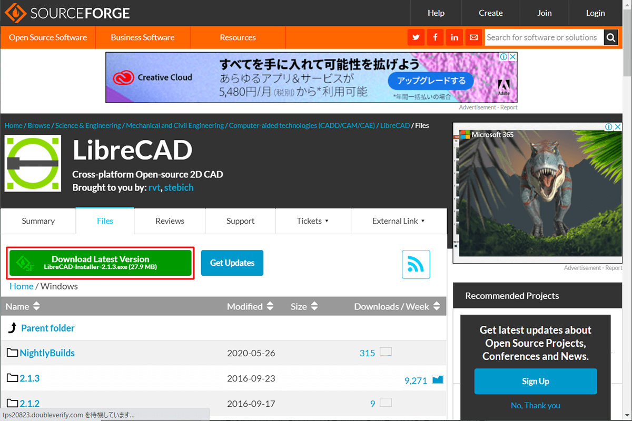Viewport: 632px width, 421px height.
Task: Open the NightlyBuilds folder link
Action: [47, 353]
